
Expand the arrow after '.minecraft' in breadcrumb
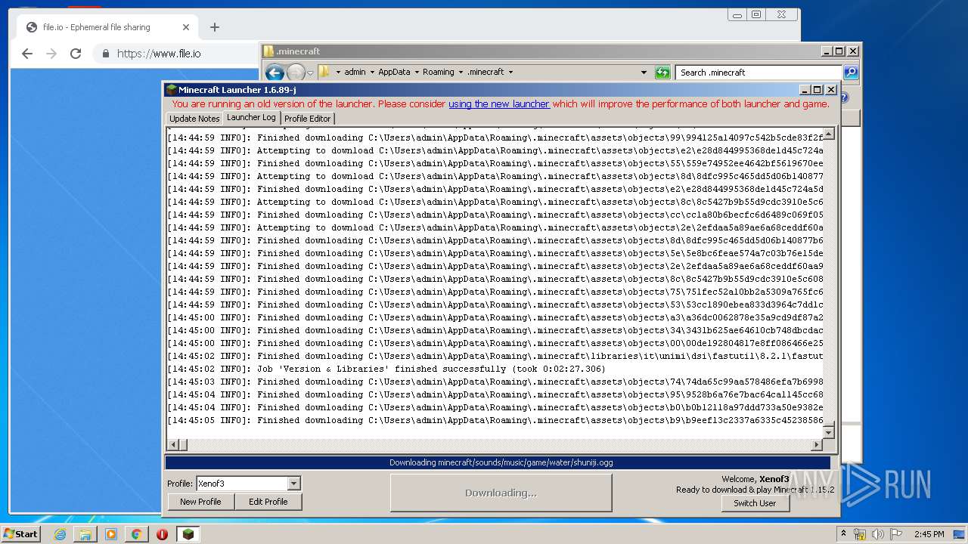pyautogui.click(x=510, y=73)
